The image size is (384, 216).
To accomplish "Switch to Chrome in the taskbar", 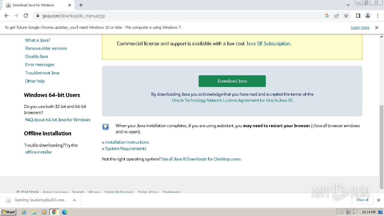I will click(x=54, y=212).
